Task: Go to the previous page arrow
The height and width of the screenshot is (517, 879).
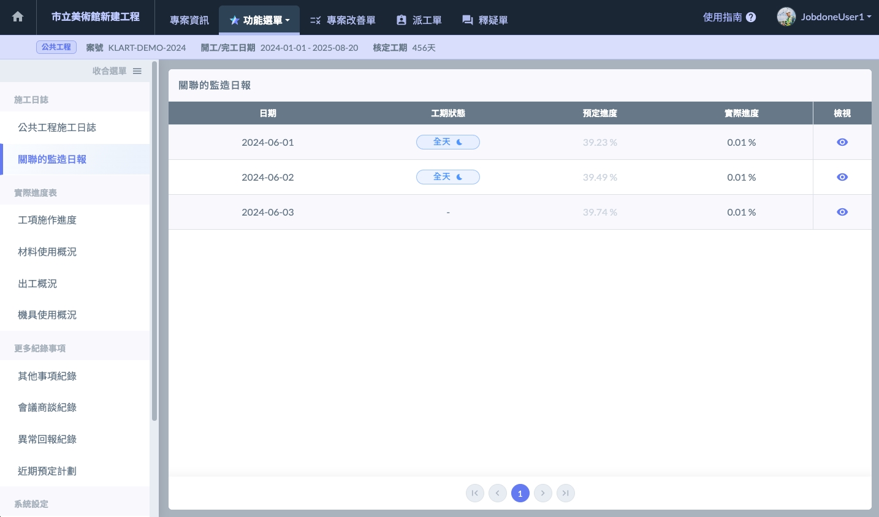Action: coord(498,493)
